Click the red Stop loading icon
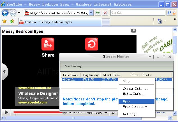178x122 pixels. point(105,13)
